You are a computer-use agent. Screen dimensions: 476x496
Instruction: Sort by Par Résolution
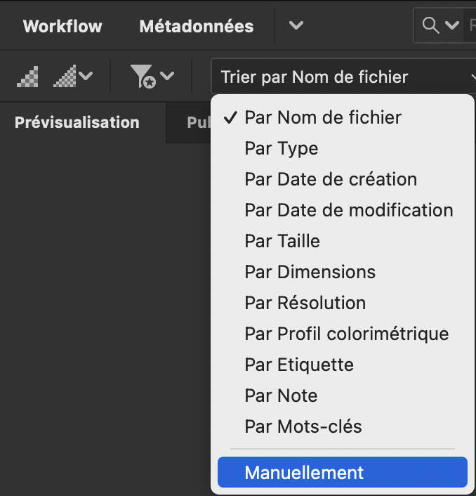pos(305,303)
